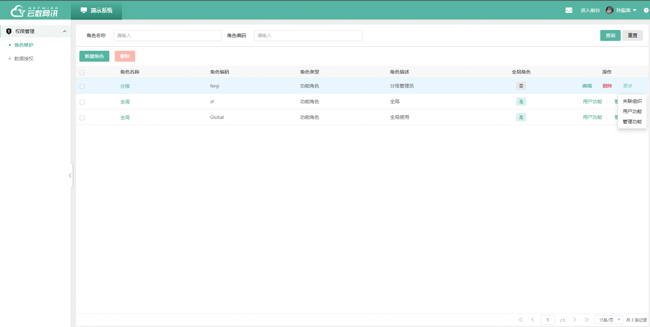The height and width of the screenshot is (327, 650).
Task: Go to the last page arrow
Action: click(x=586, y=320)
